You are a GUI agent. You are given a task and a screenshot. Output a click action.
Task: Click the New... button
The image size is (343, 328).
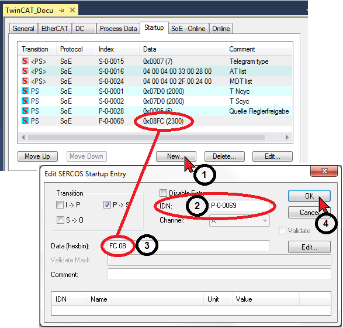[x=176, y=156]
